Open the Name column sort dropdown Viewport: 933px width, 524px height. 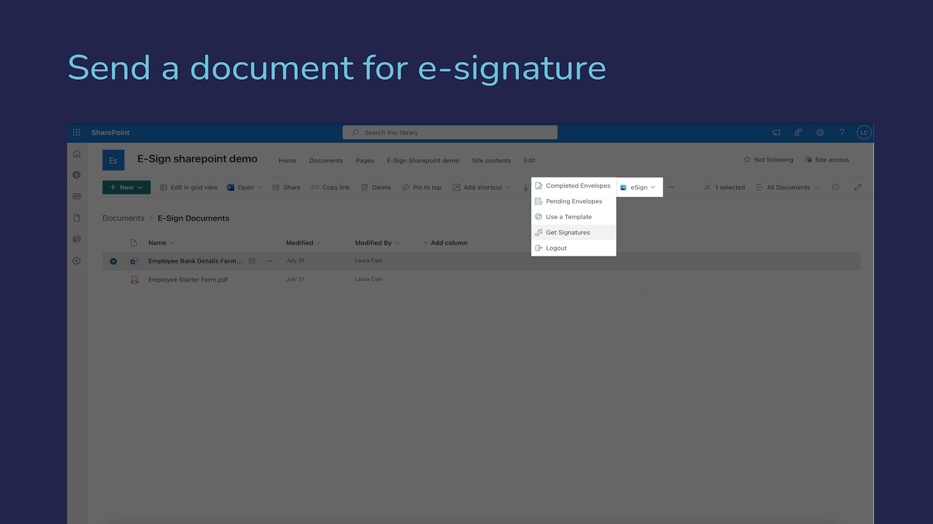click(x=161, y=243)
